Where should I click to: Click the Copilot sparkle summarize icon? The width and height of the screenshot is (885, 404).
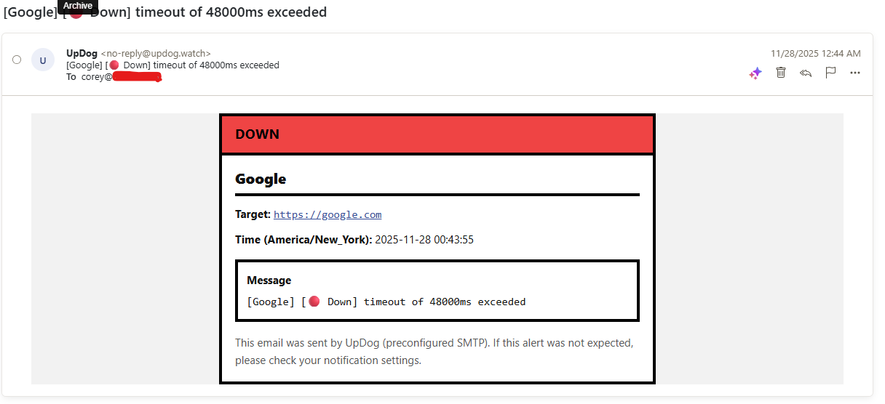point(755,73)
